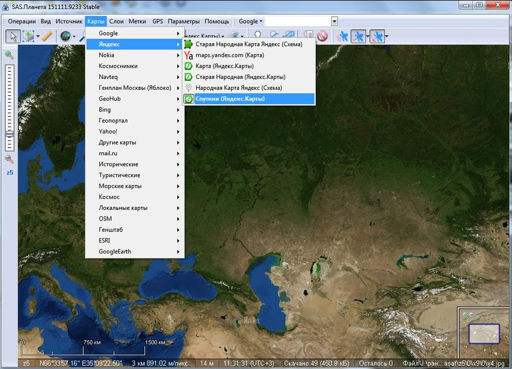Click the search text input field
512x369 pixels.
tap(298, 21)
